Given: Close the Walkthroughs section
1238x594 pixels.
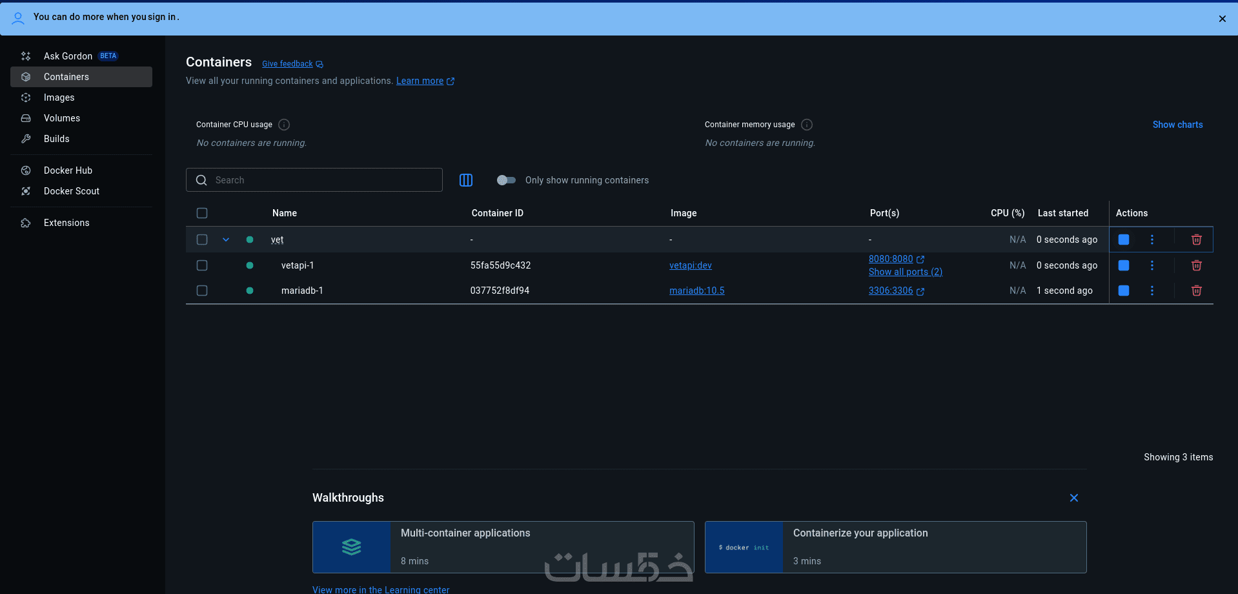Looking at the screenshot, I should click(x=1074, y=498).
